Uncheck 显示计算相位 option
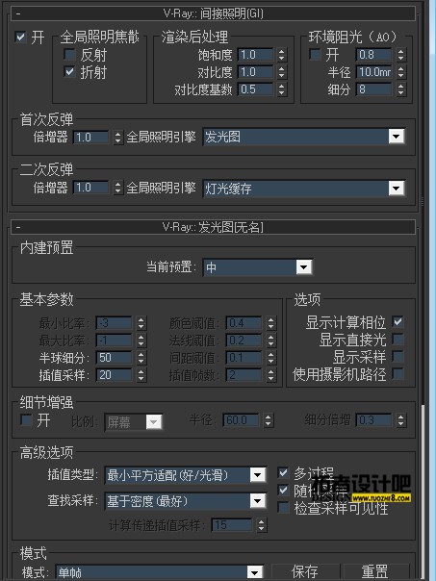Viewport: 436px width, 581px height. 398,321
